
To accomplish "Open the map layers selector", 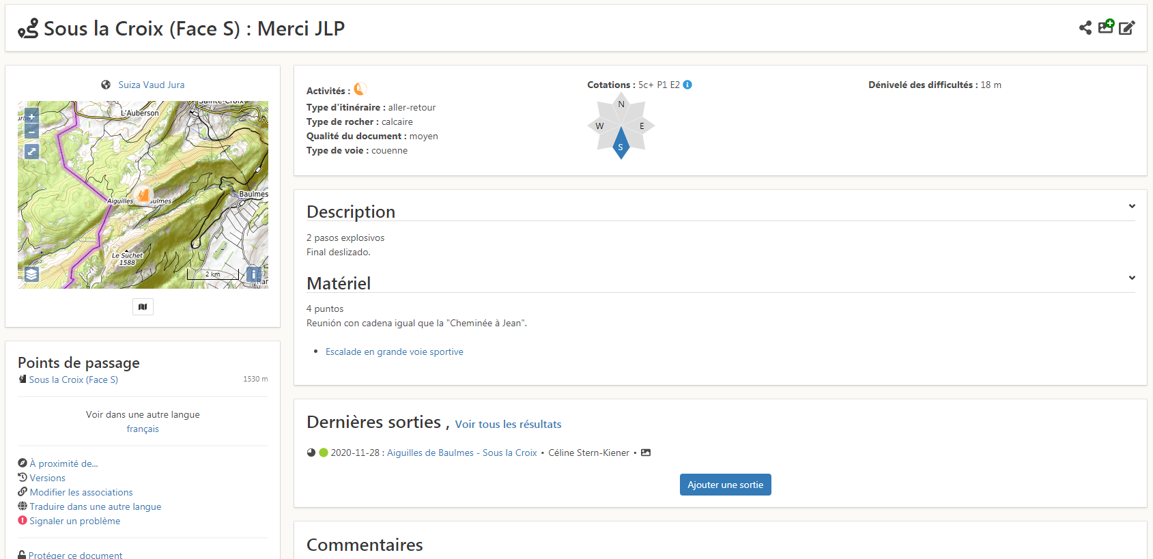I will [31, 274].
